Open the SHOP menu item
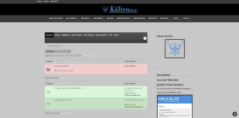The width and height of the screenshot is (239, 118). click(x=110, y=18)
